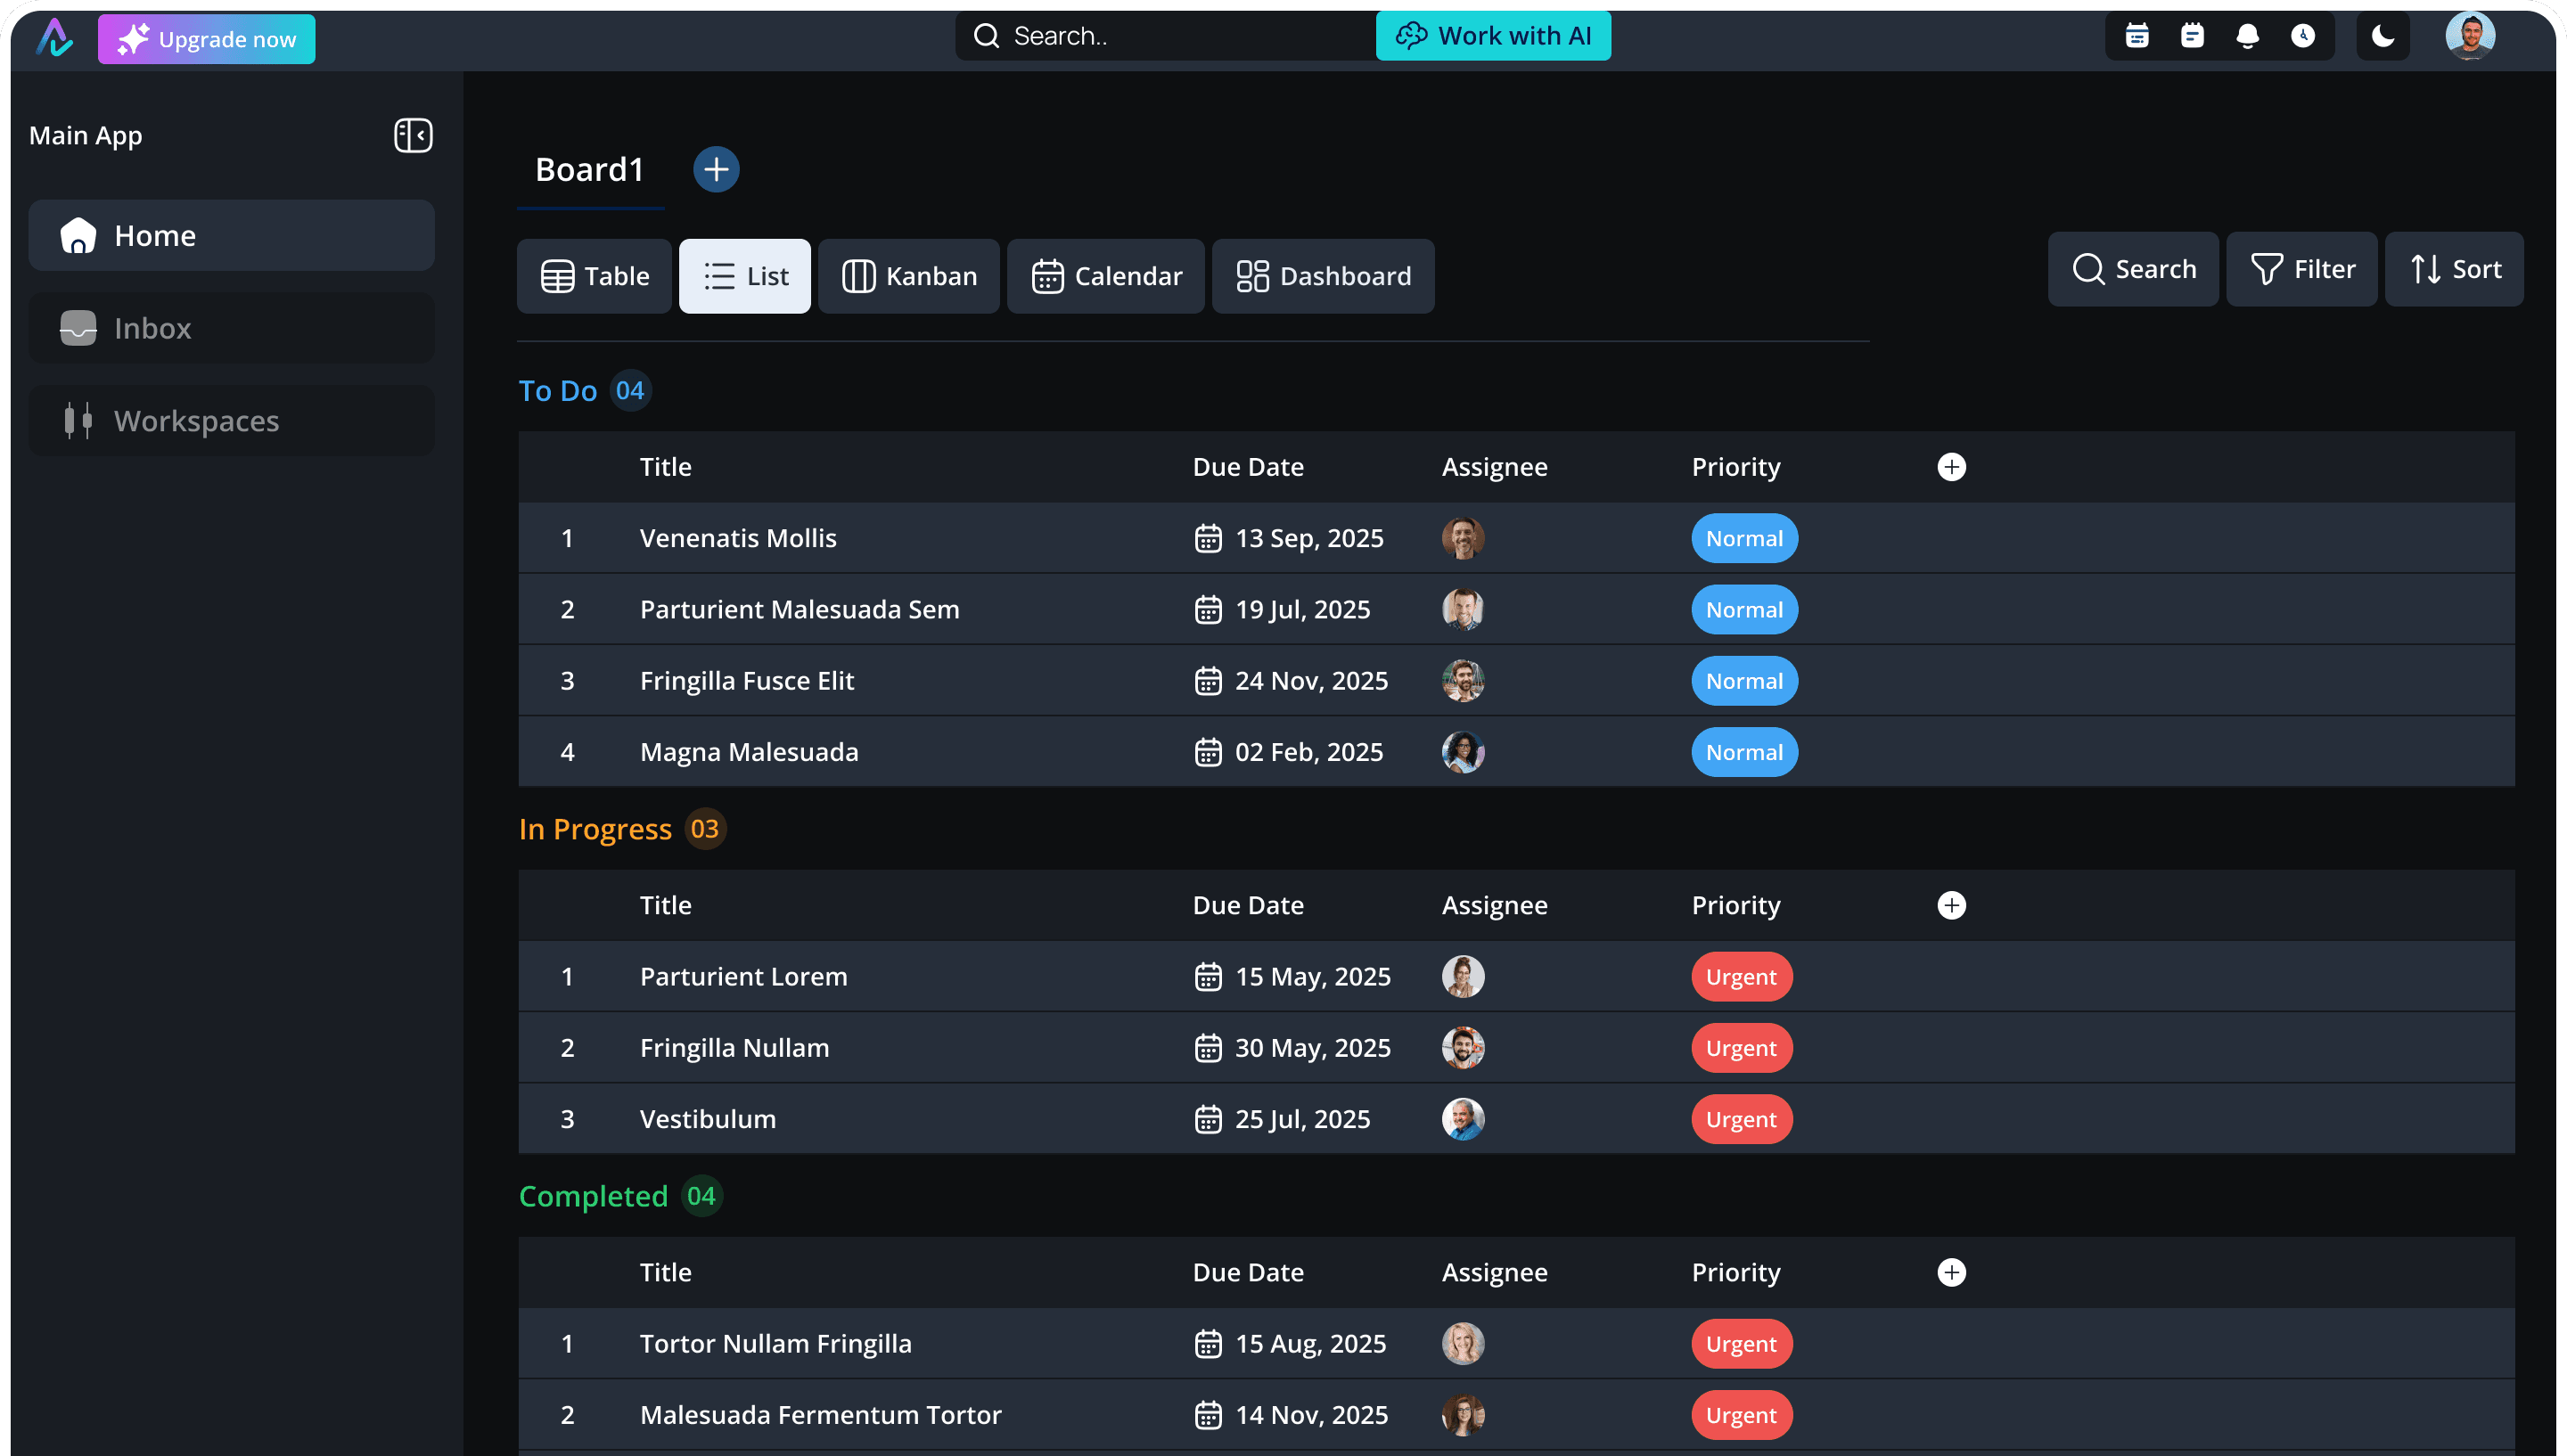2567x1456 pixels.
Task: Open notifications via the bell icon
Action: click(2248, 36)
